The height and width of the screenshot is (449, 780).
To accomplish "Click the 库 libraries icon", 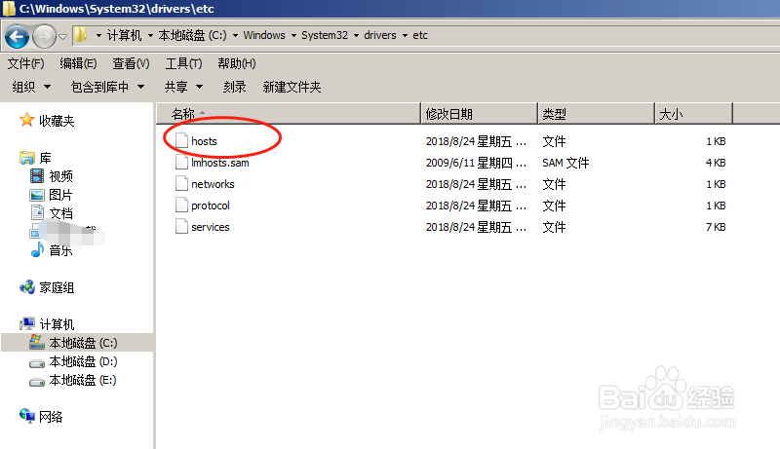I will (27, 158).
